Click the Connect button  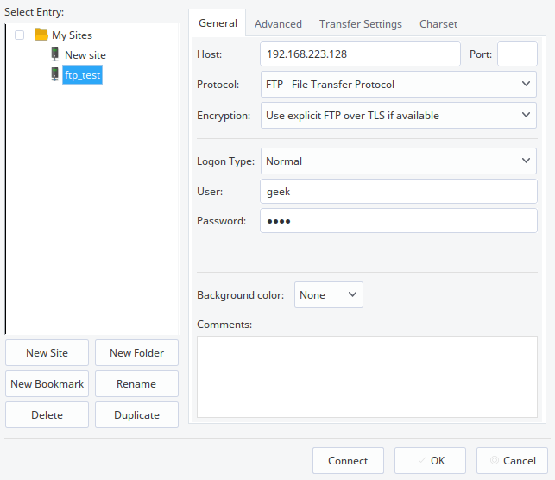348,460
